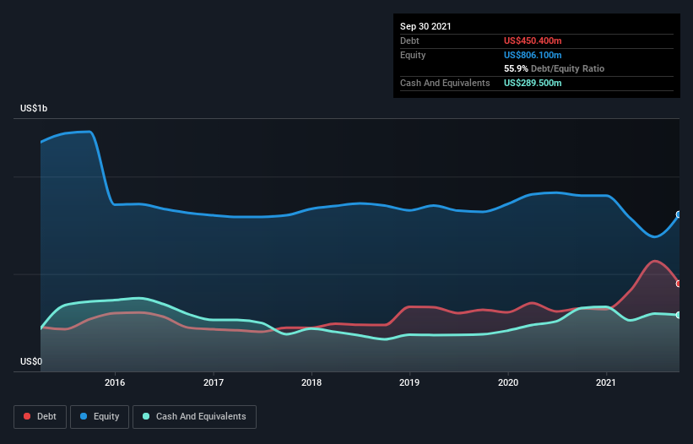Click the red Debt legend dot
The image size is (693, 444).
(x=27, y=416)
